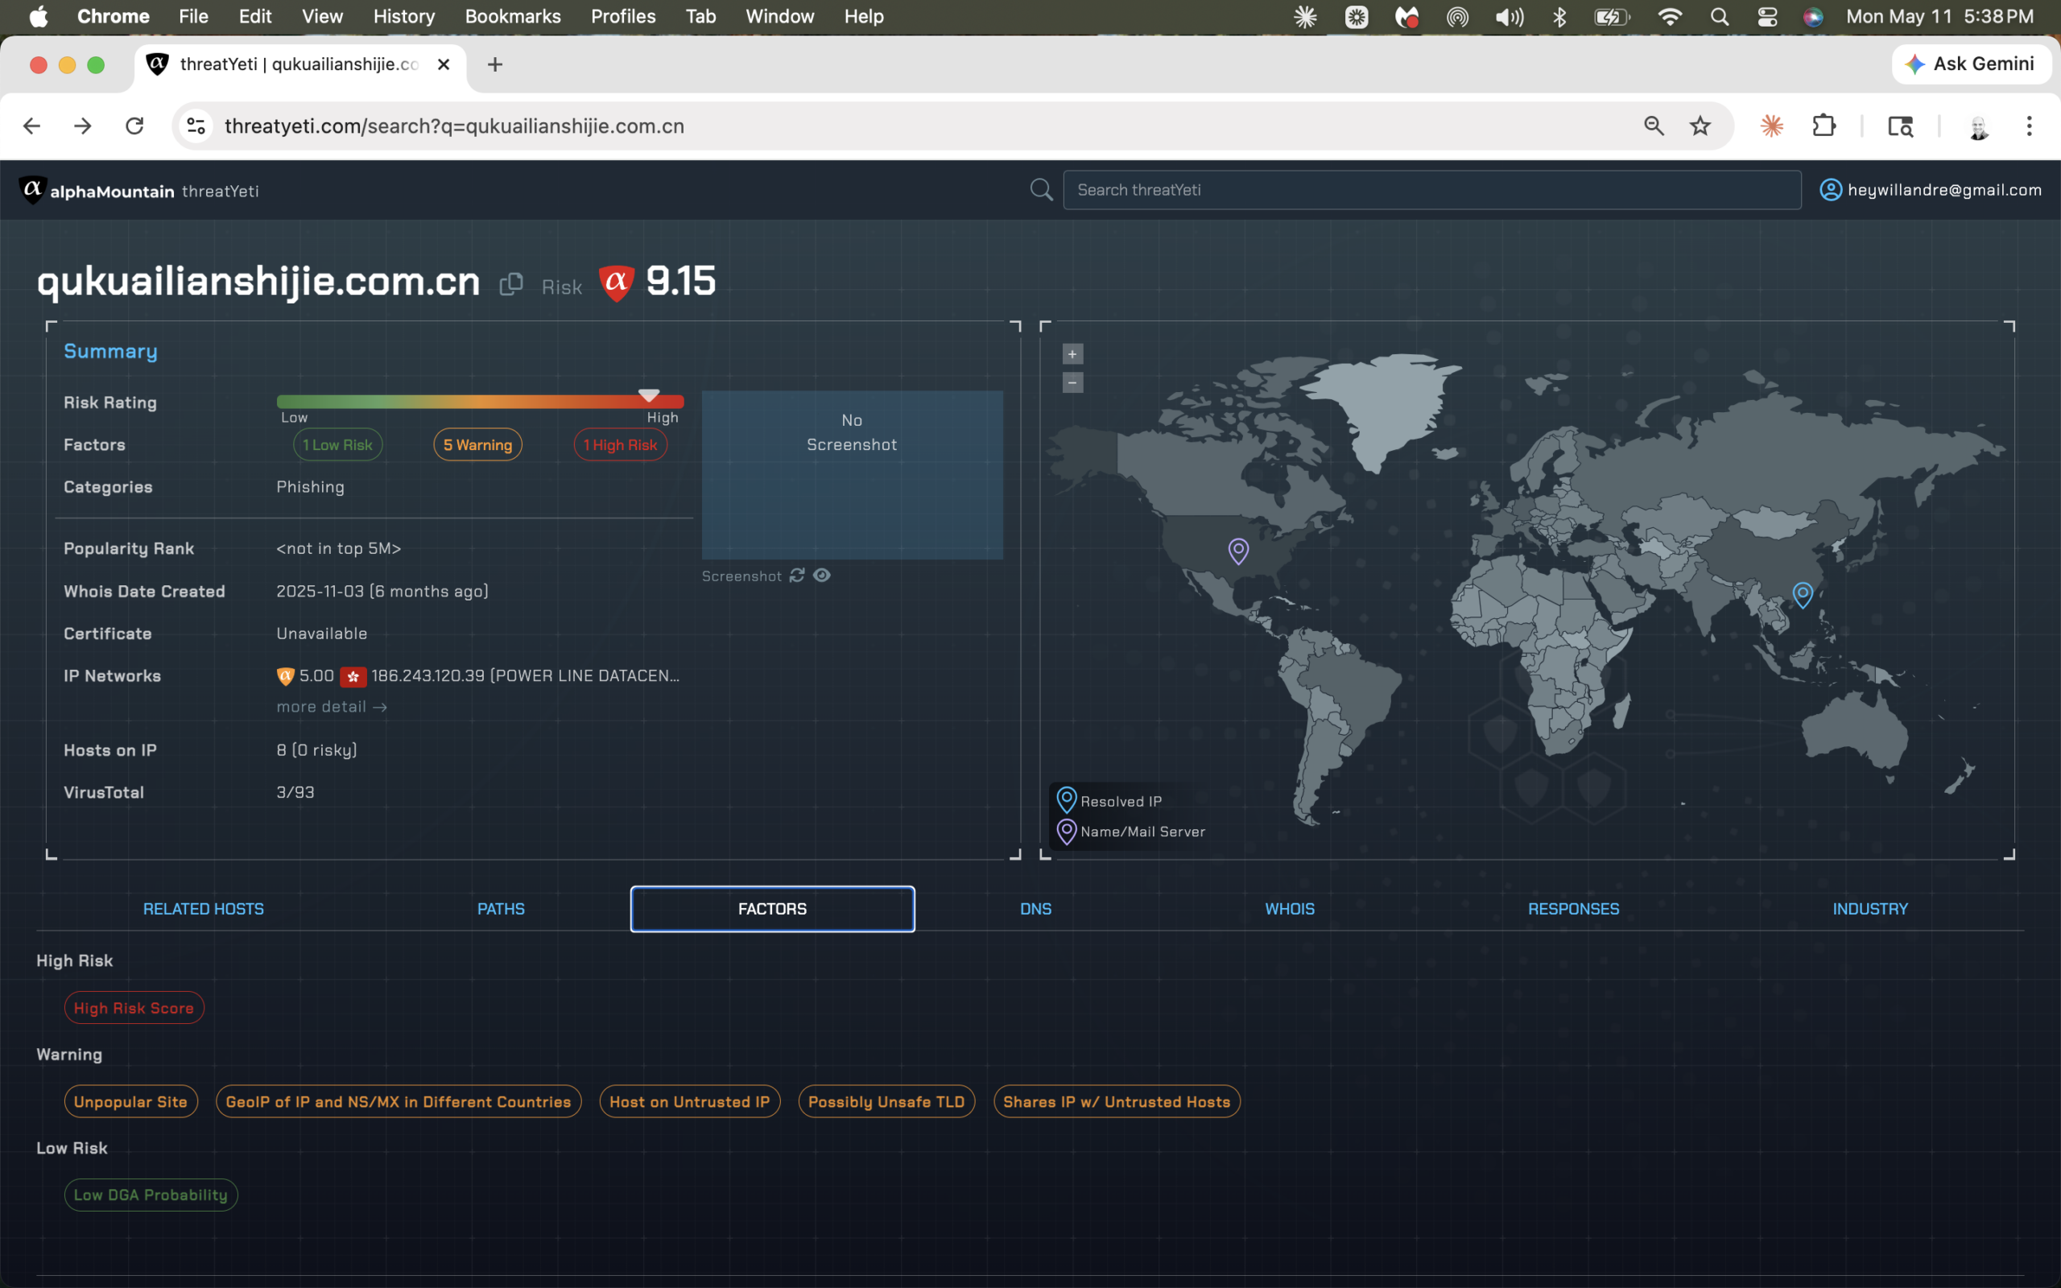The height and width of the screenshot is (1288, 2061).
Task: Reload the page in Chrome
Action: [134, 126]
